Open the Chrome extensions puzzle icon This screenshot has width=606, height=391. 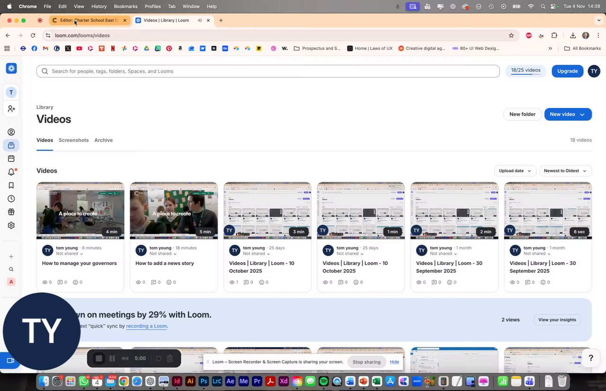(554, 36)
